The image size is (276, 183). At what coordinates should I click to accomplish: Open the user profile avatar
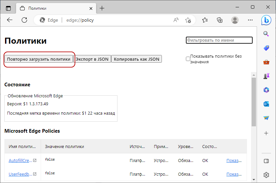(235, 20)
